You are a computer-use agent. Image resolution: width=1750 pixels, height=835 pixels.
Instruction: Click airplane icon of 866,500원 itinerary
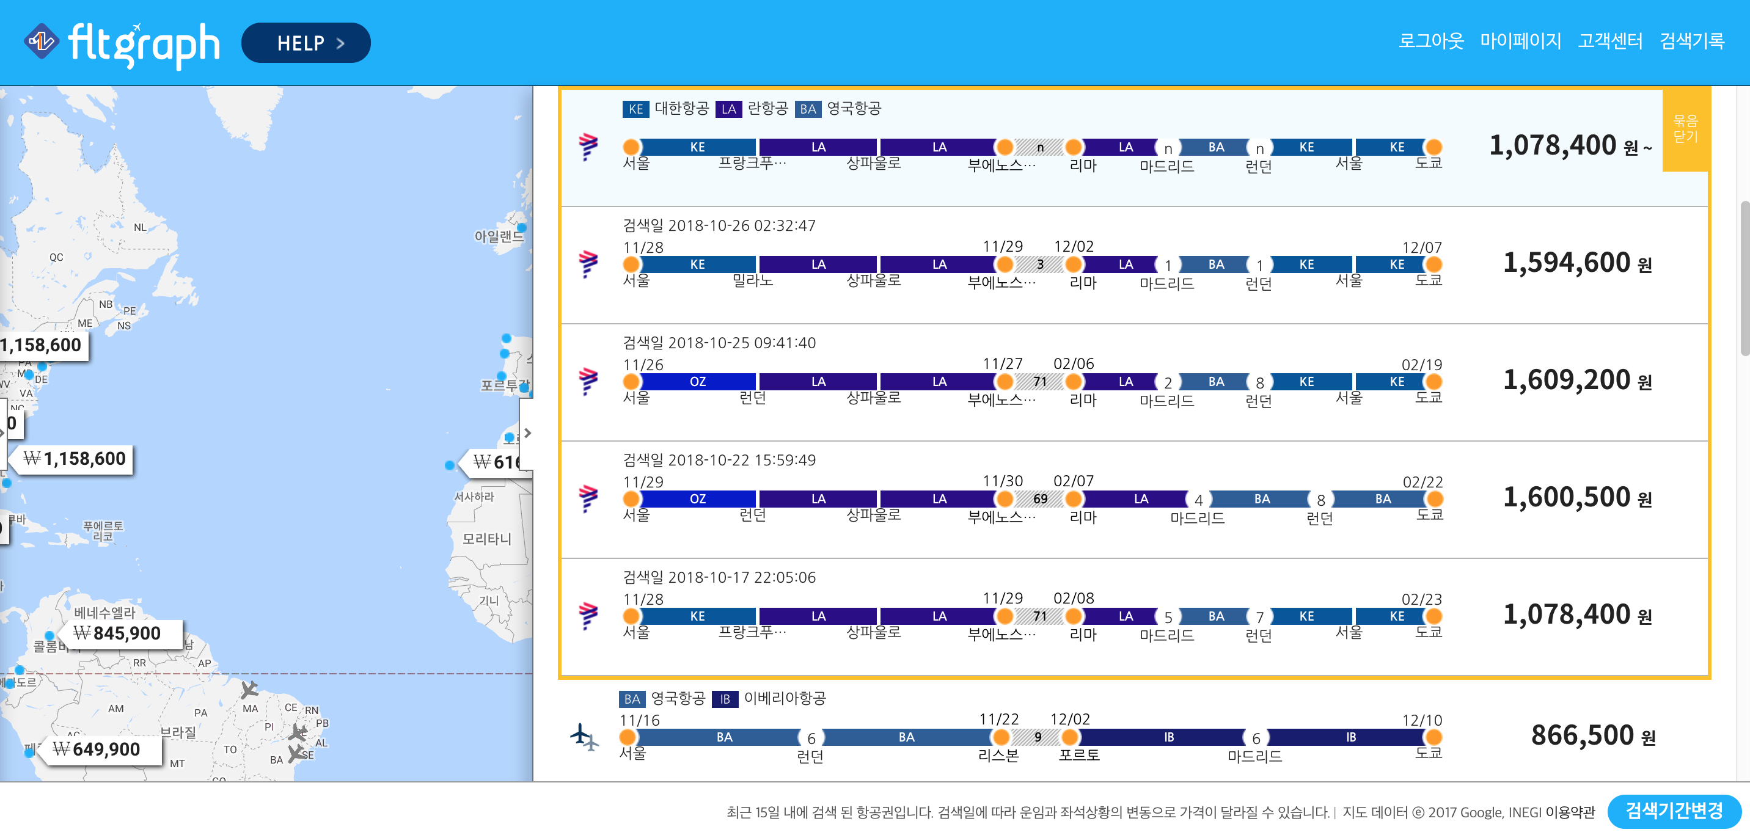pyautogui.click(x=584, y=737)
